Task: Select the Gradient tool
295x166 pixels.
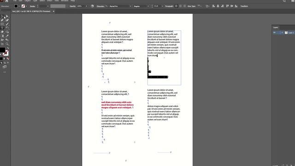Action: pyautogui.click(x=2, y=36)
